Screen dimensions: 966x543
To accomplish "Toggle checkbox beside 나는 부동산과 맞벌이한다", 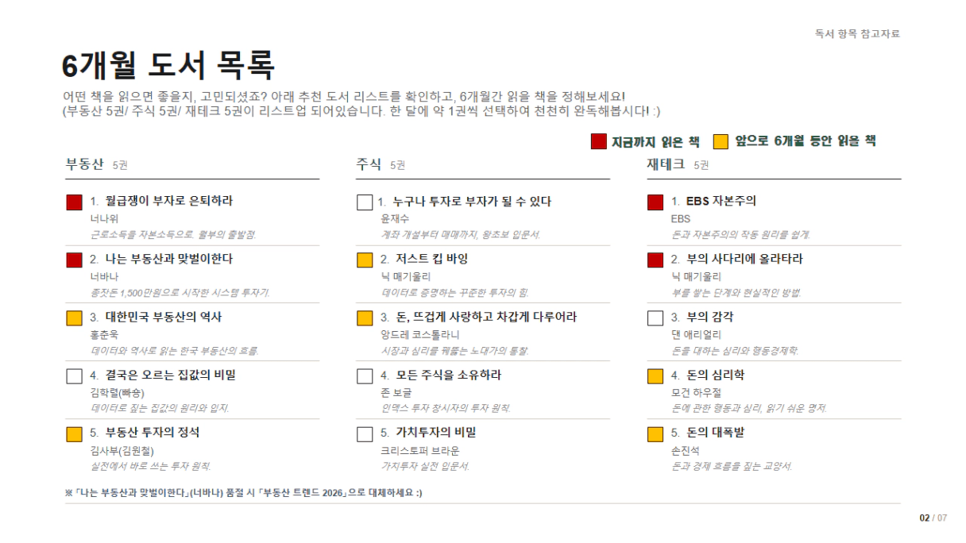I will (x=74, y=260).
